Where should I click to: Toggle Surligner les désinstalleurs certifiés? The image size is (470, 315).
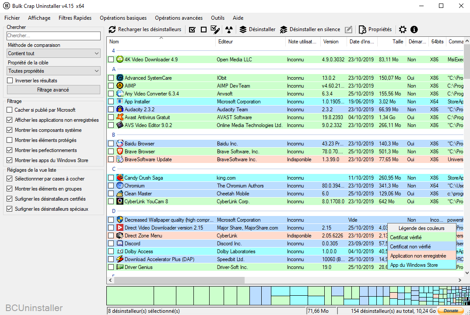point(10,198)
